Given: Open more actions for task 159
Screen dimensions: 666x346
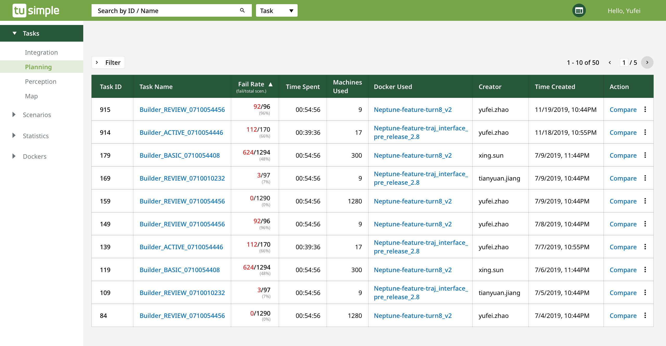Looking at the screenshot, I should (645, 201).
